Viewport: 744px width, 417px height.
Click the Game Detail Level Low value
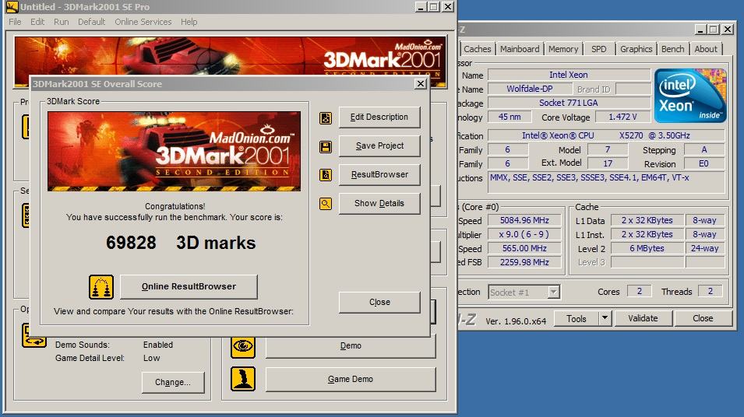[x=152, y=358]
